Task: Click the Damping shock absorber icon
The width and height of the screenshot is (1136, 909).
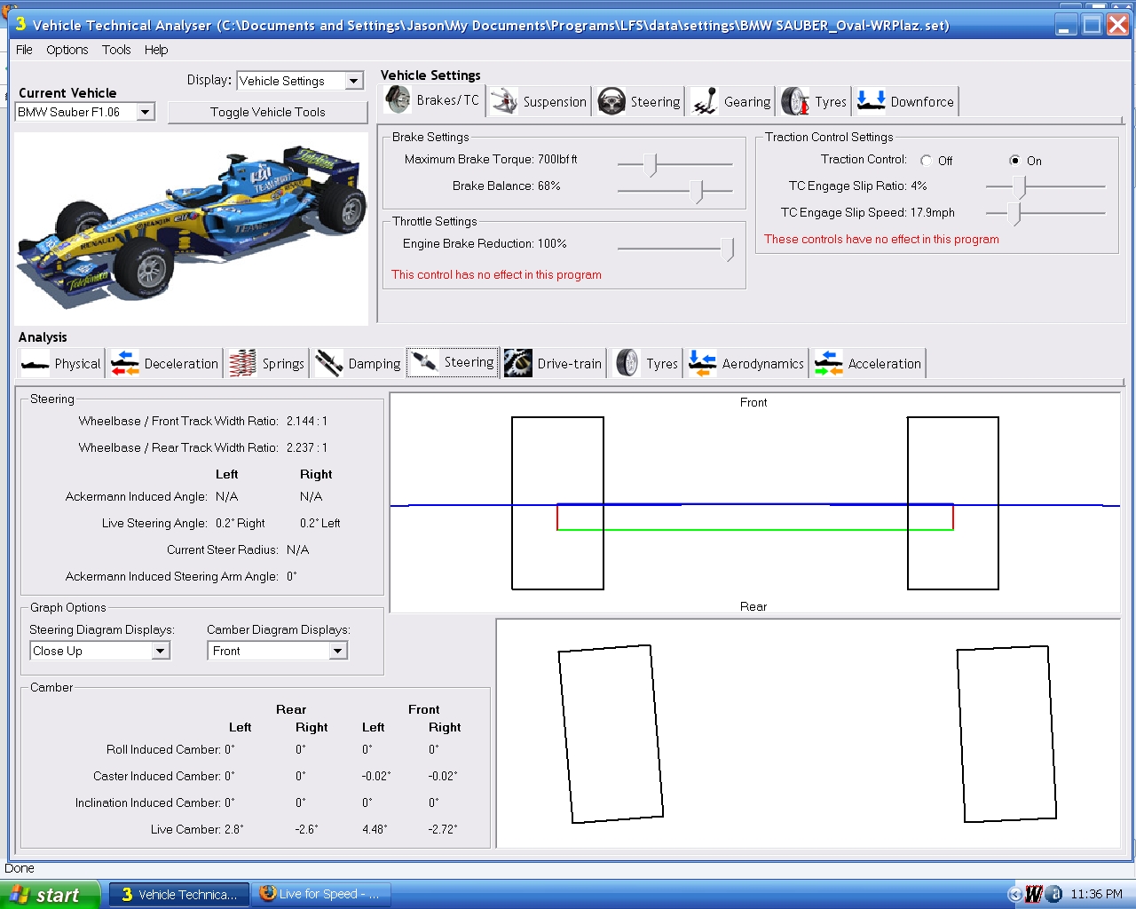Action: coord(329,364)
